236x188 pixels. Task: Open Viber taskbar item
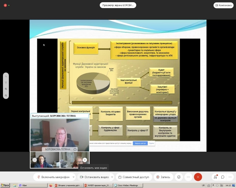[33, 185]
